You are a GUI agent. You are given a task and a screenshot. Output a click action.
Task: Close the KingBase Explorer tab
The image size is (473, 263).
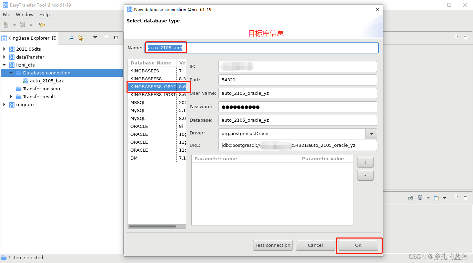coord(54,38)
